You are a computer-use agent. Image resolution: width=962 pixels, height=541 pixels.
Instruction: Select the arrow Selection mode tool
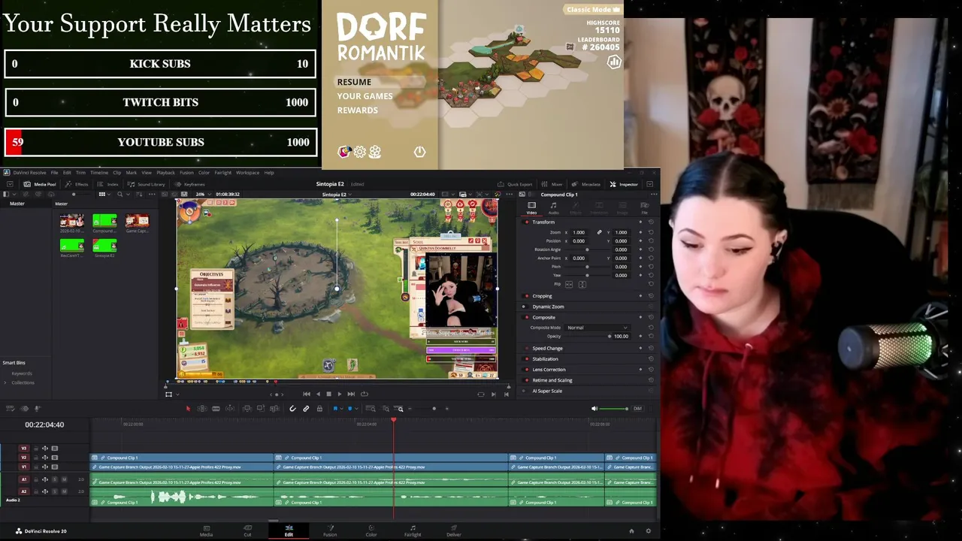pos(188,408)
